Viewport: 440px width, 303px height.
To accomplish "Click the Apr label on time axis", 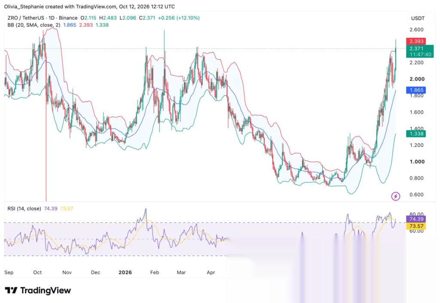I will click(211, 273).
